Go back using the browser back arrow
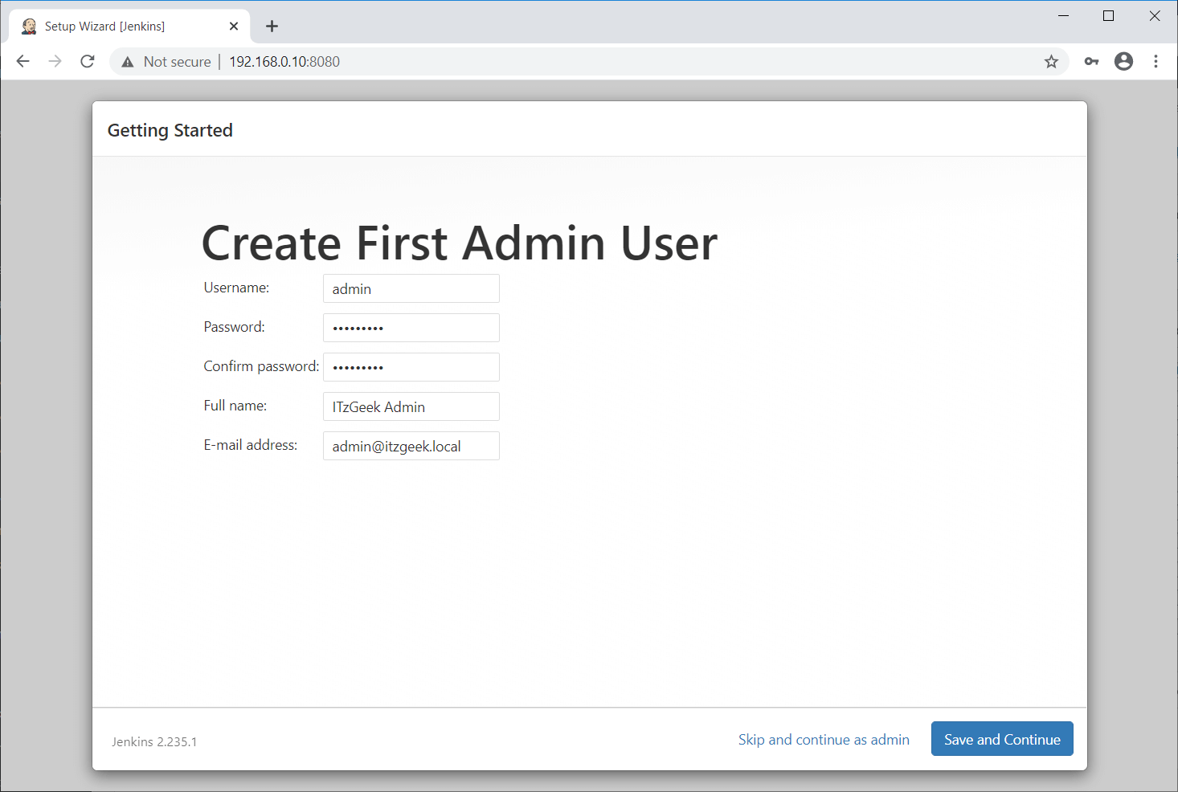 point(22,62)
